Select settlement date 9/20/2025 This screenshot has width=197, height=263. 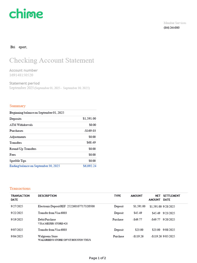[x=169, y=219]
